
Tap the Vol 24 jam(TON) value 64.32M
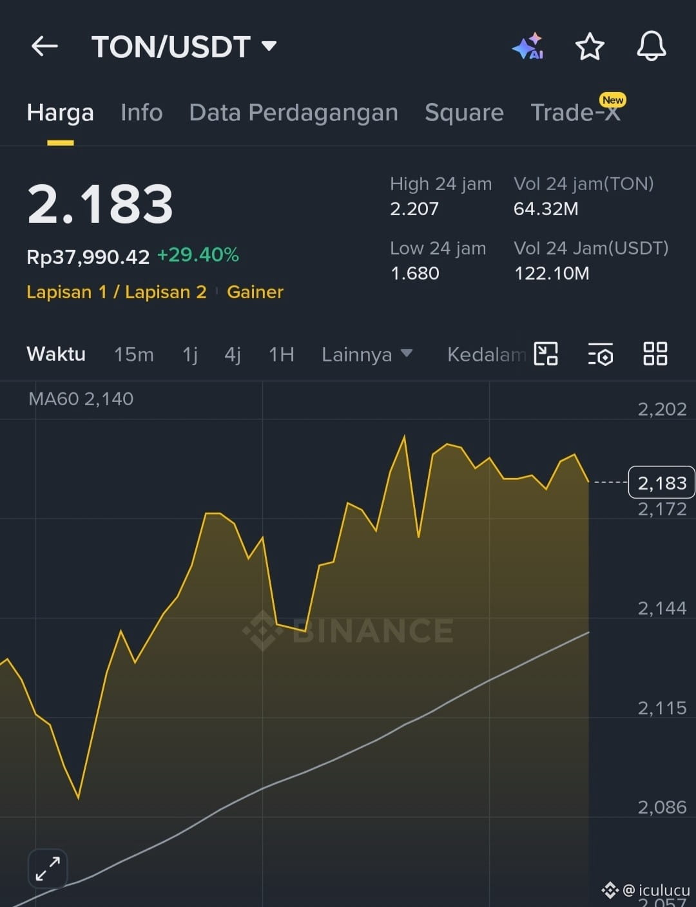pyautogui.click(x=546, y=209)
